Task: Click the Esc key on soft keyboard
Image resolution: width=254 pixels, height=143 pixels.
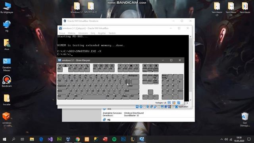Action: point(60,70)
